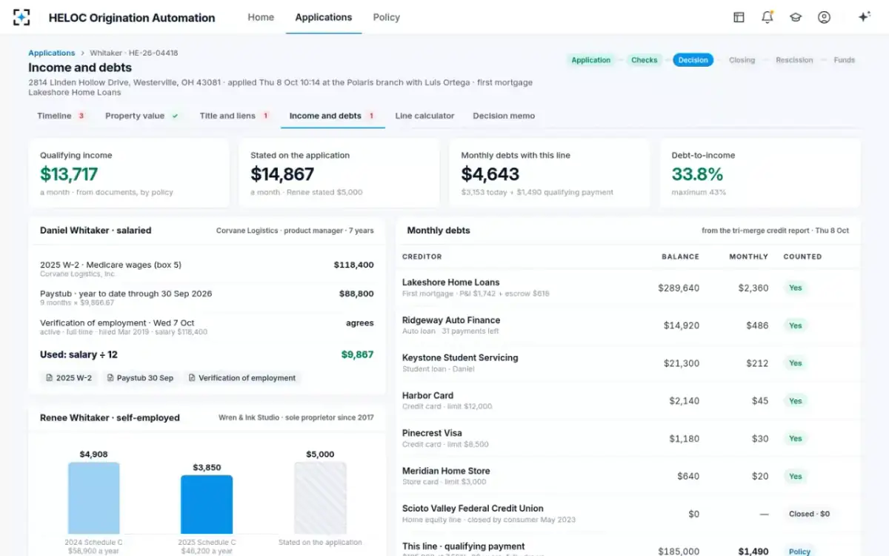Image resolution: width=889 pixels, height=556 pixels.
Task: Click the Stated on the application $14,867 card
Action: point(339,173)
